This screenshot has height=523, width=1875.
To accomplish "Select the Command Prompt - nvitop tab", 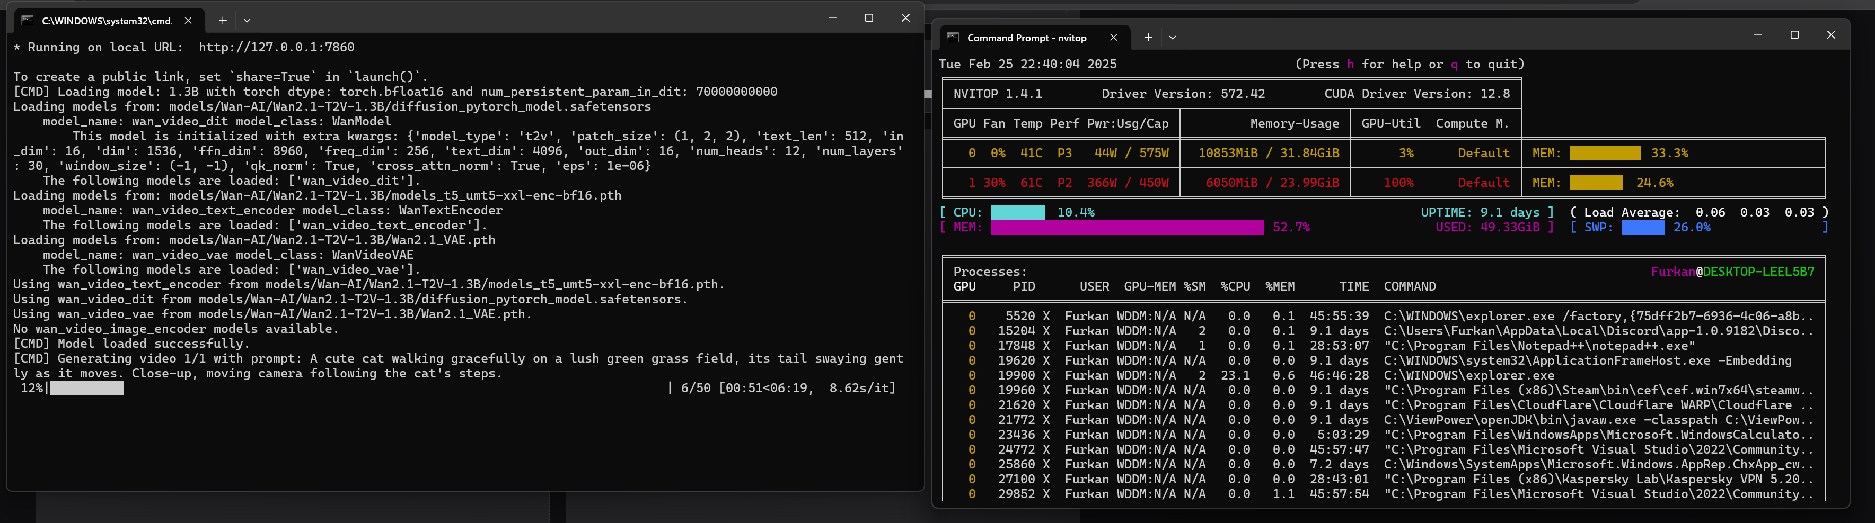I will coord(1026,38).
